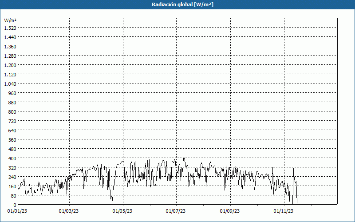Click the 01/05/23 date label
Viewport: 355px width, 222px height.
click(122, 211)
